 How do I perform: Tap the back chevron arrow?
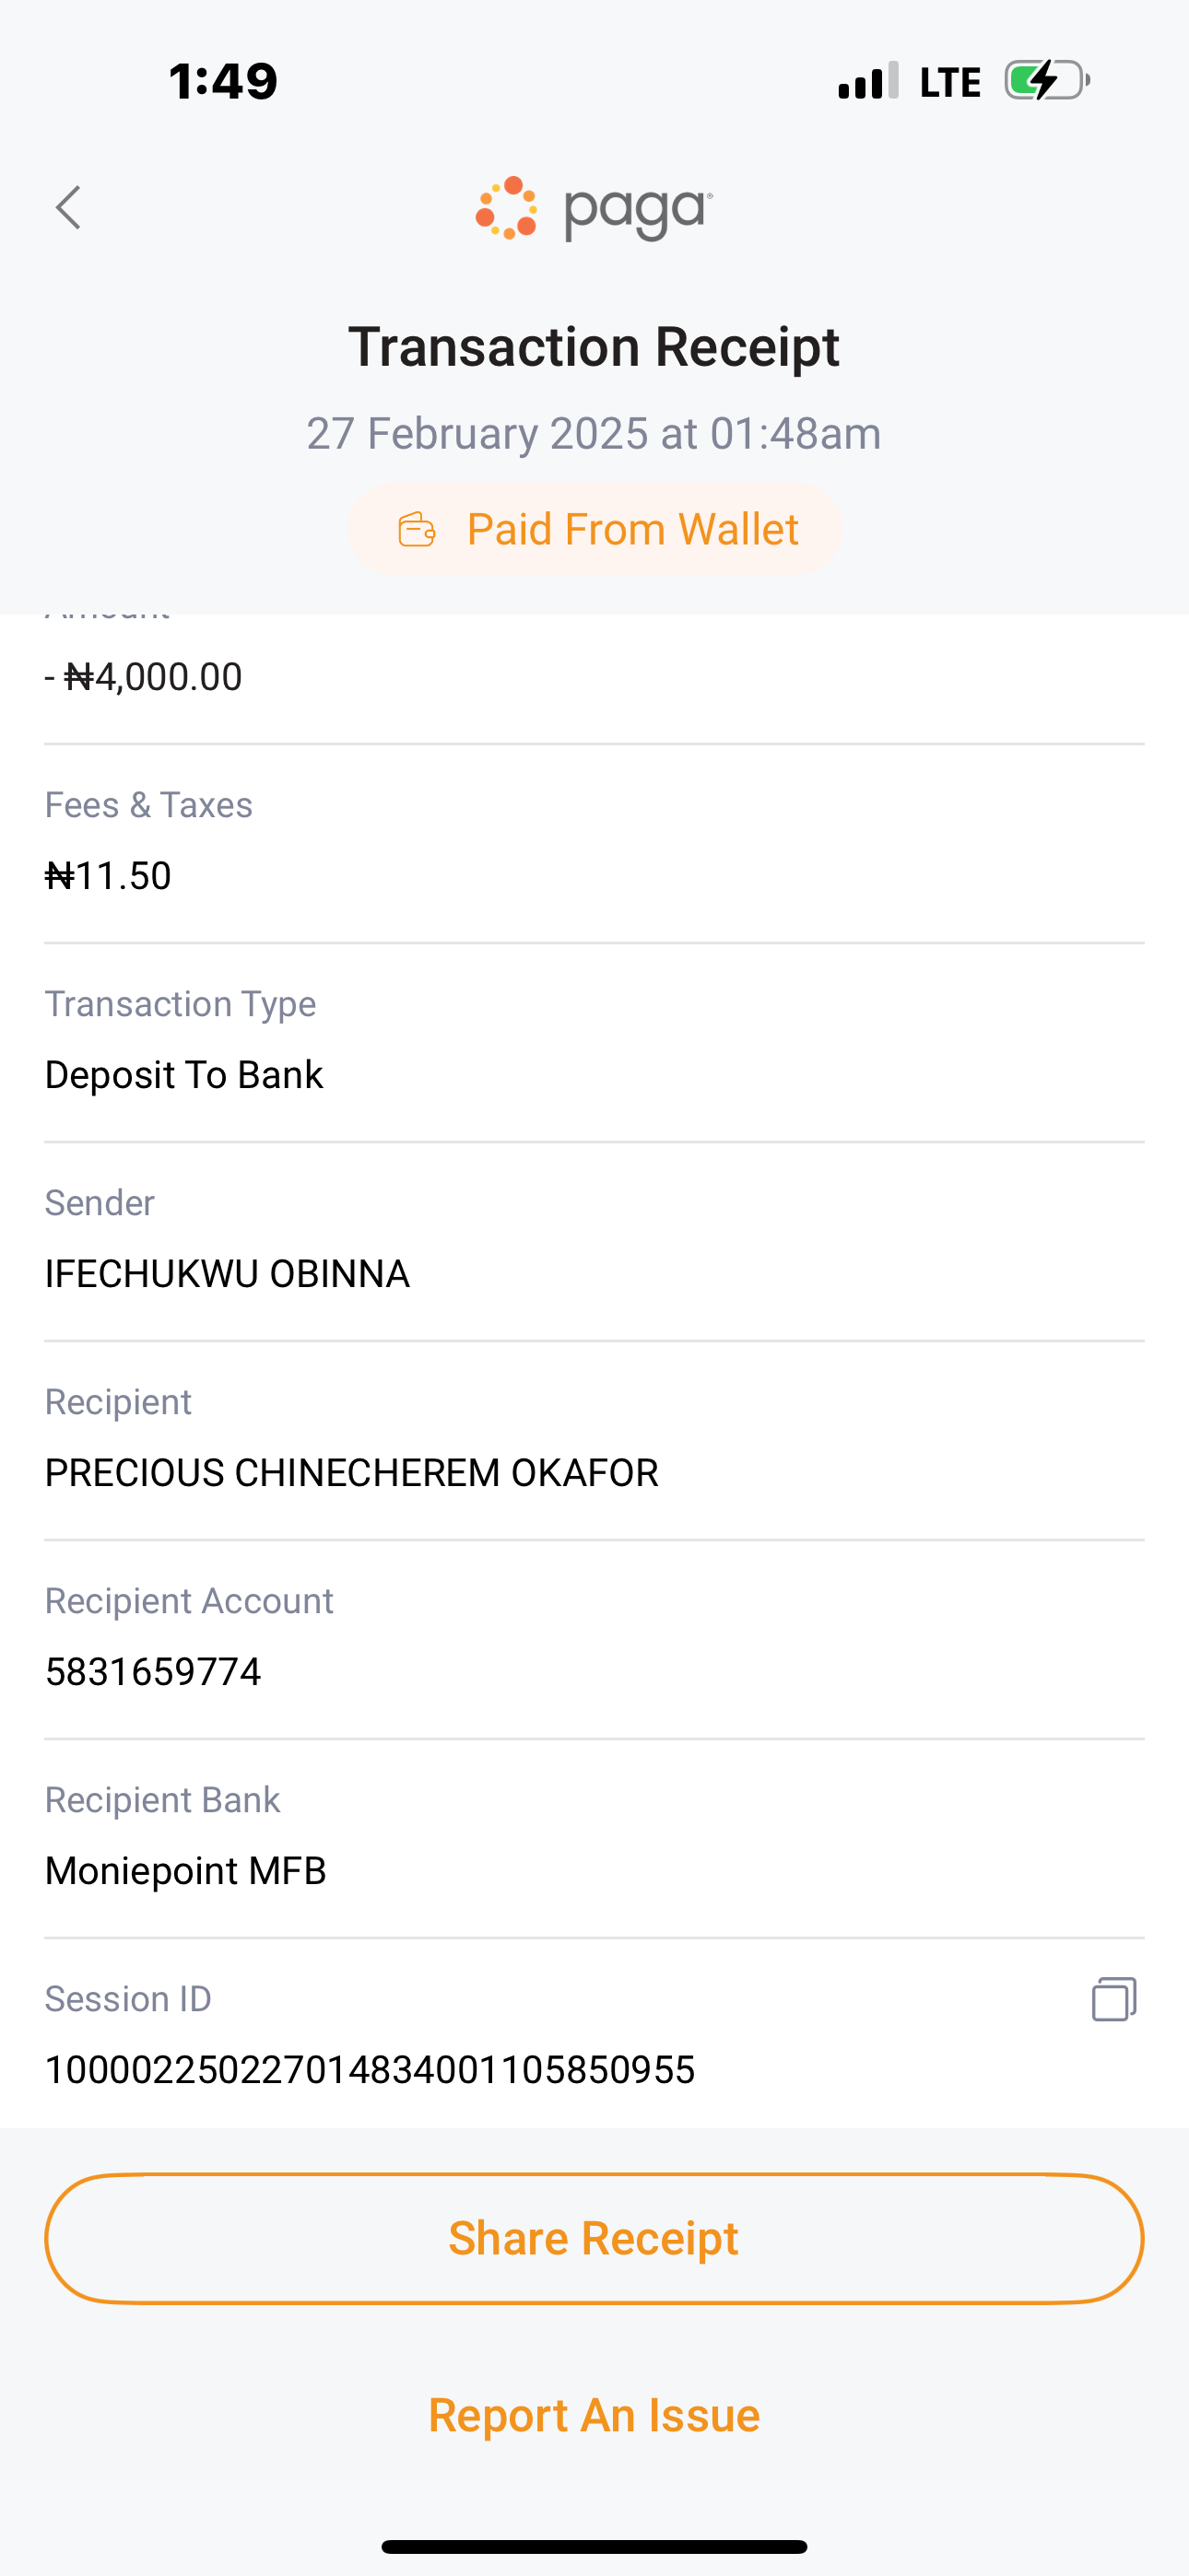(68, 208)
